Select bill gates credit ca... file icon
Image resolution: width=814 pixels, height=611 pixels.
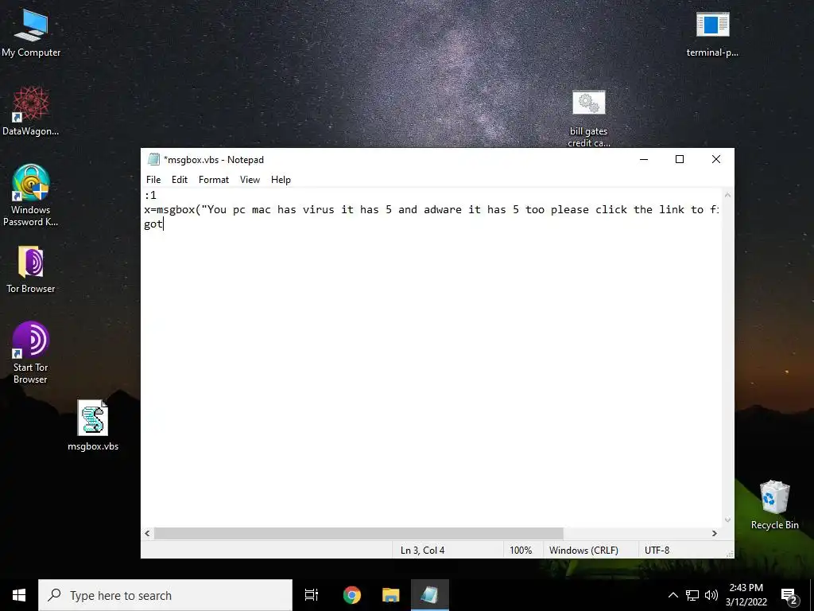pos(589,119)
